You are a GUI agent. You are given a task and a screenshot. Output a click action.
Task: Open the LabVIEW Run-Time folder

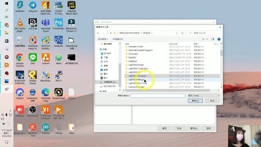[137, 83]
